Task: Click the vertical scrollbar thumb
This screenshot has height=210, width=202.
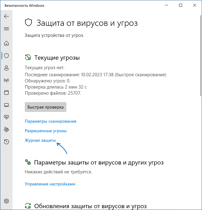Action: coord(201,56)
